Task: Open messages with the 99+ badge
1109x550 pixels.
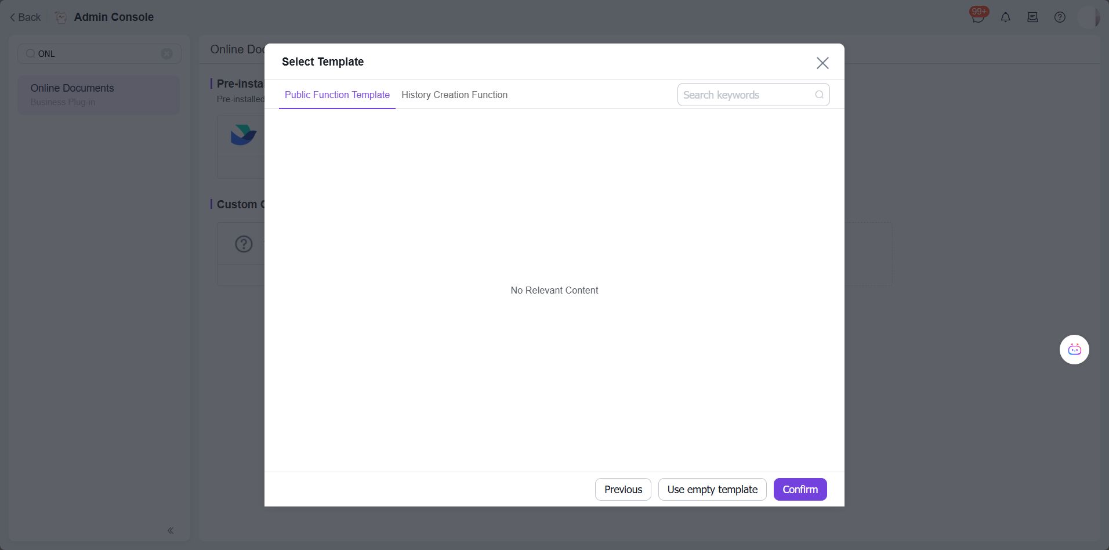Action: tap(977, 17)
